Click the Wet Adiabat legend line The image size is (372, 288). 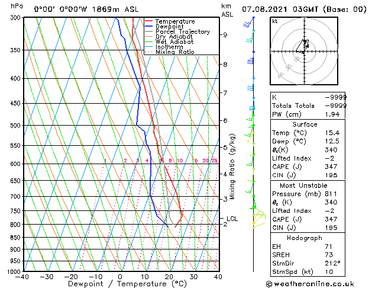[149, 42]
